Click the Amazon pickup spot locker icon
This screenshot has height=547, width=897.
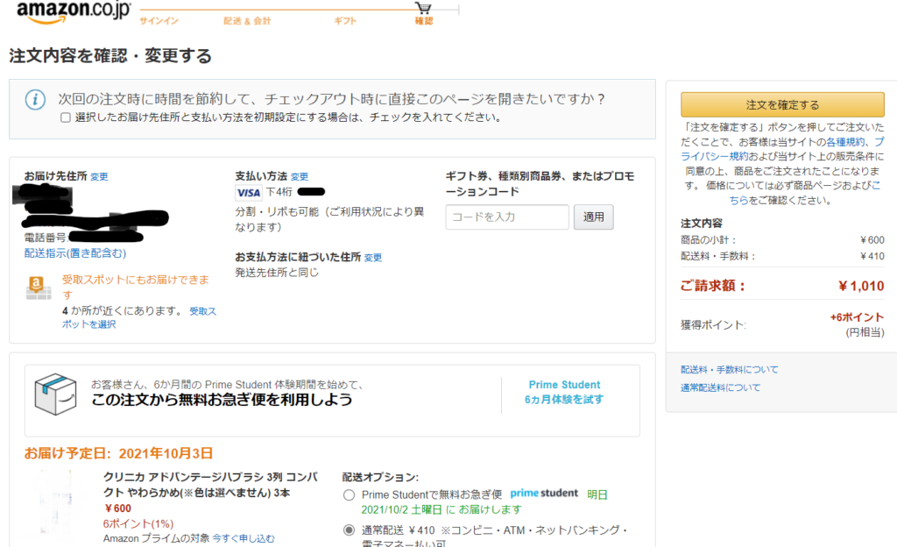coord(38,288)
